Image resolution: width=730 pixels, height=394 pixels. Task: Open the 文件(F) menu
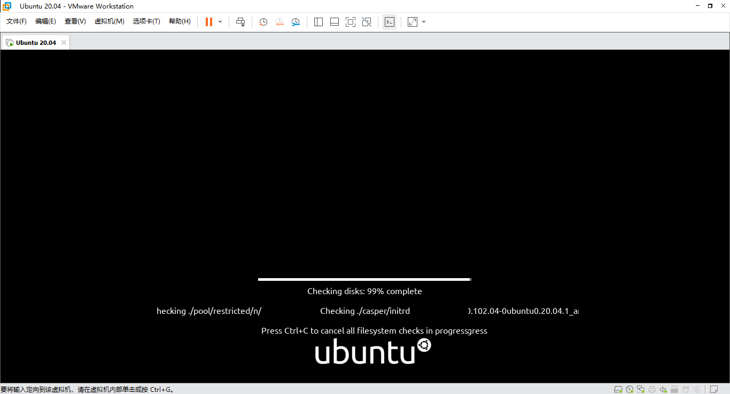(x=17, y=21)
